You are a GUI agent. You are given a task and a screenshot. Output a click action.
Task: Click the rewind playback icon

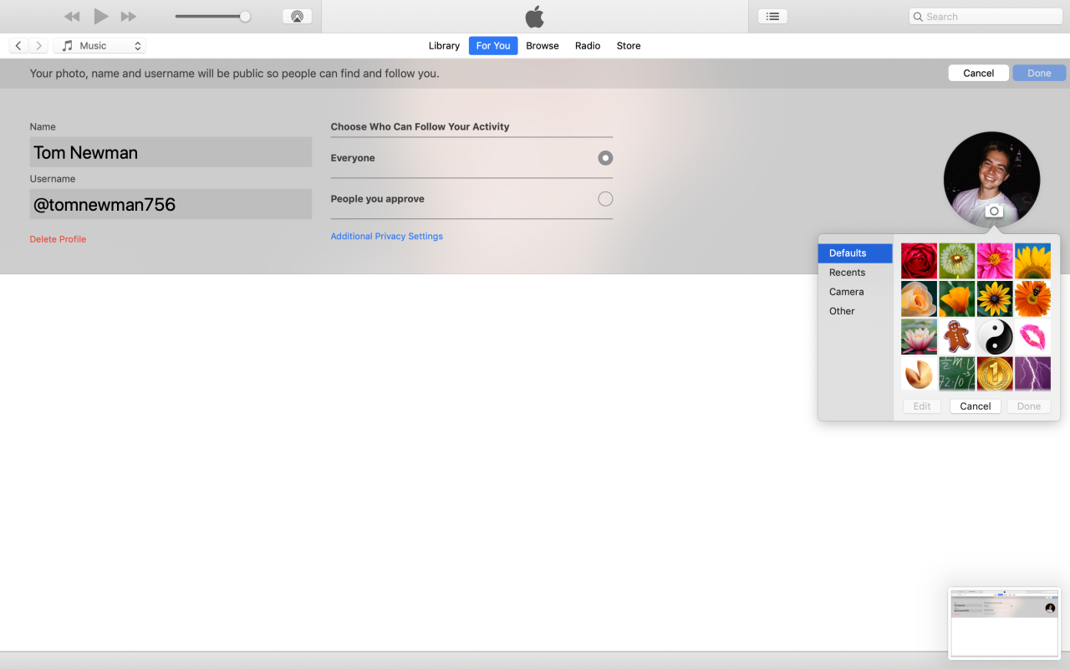tap(71, 16)
